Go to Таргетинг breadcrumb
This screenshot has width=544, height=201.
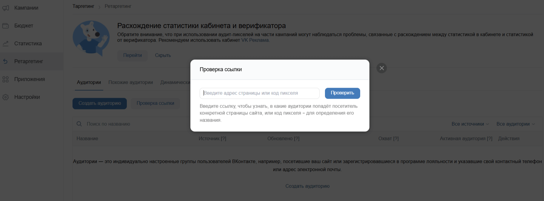(x=83, y=6)
